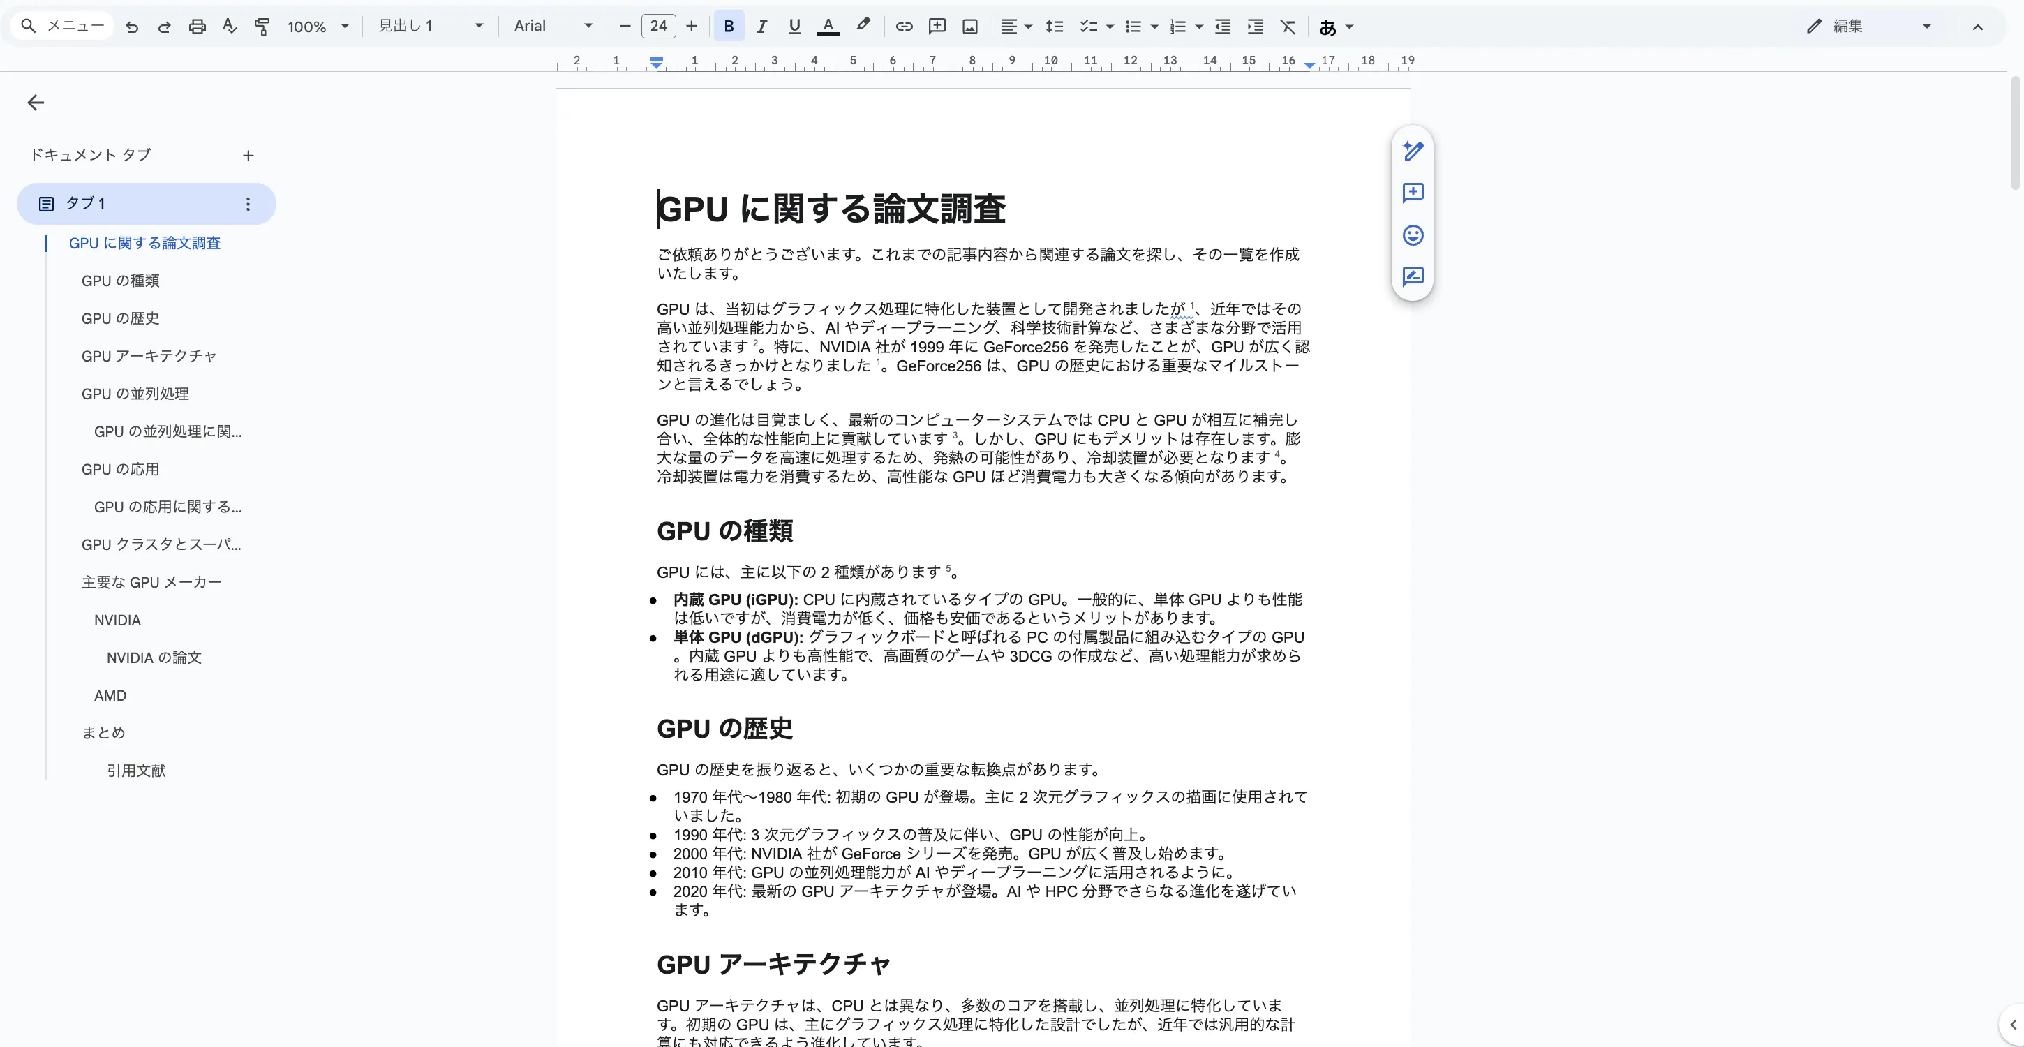The image size is (2024, 1047).
Task: Open the highlight color pen tool
Action: coord(863,27)
